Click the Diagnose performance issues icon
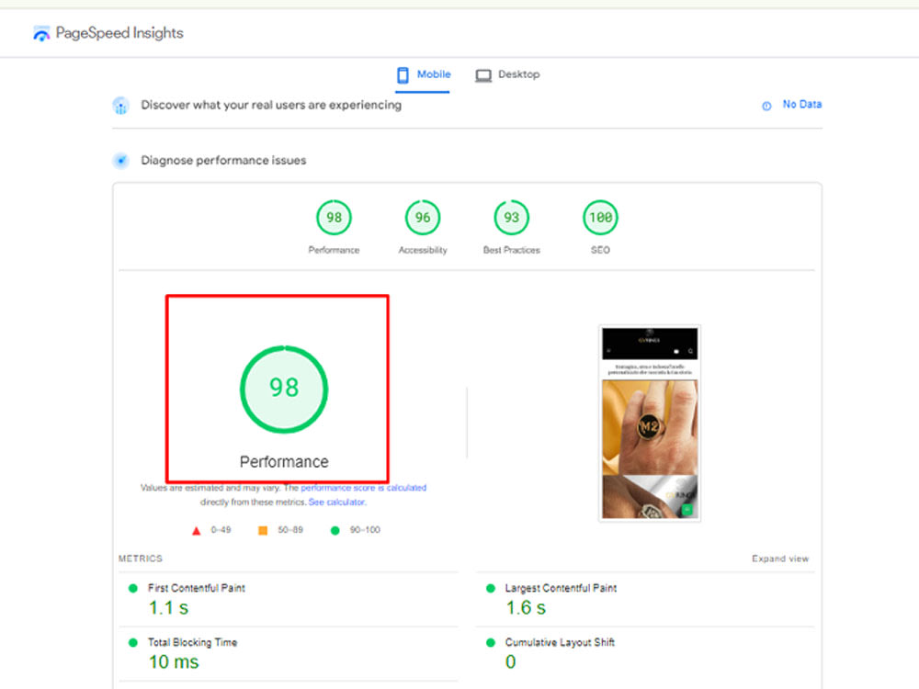The height and width of the screenshot is (689, 919). click(x=120, y=161)
